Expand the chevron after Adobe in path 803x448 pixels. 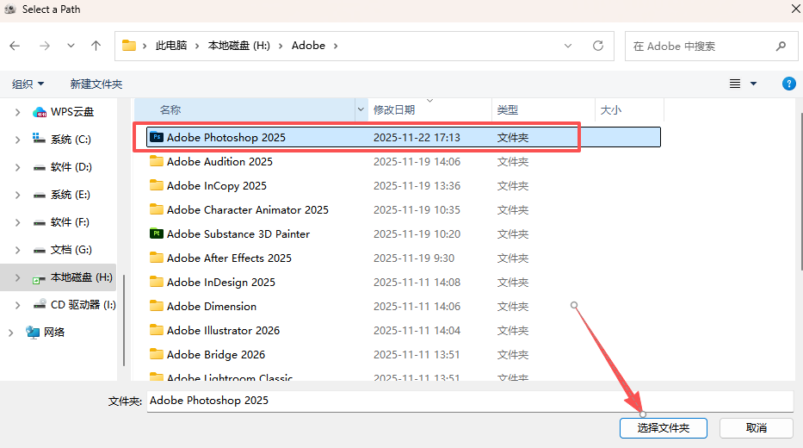point(336,47)
